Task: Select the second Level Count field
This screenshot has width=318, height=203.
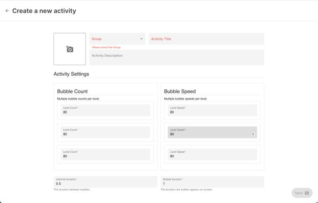Action: (x=105, y=133)
